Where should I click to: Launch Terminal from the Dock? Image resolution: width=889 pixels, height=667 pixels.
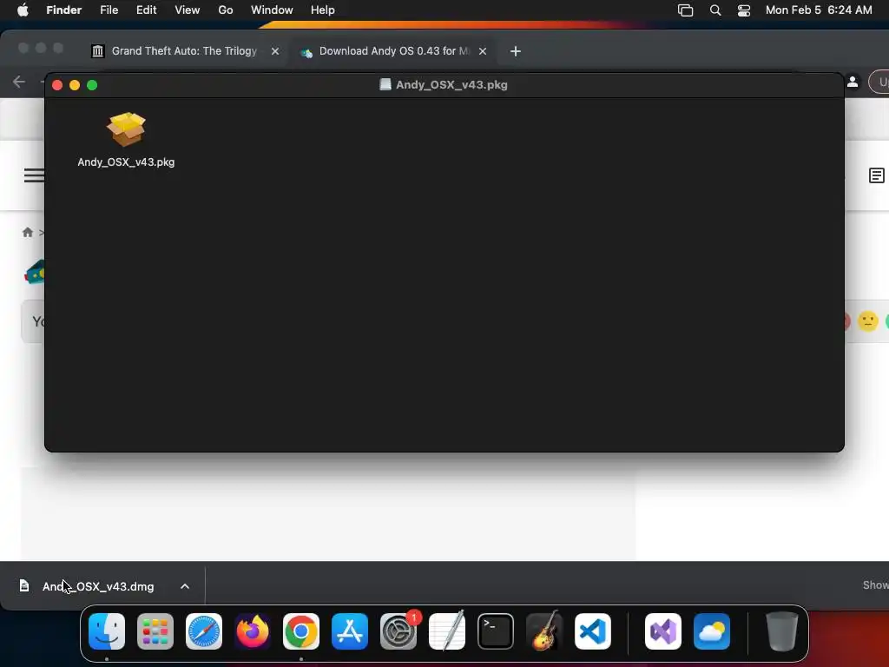496,631
